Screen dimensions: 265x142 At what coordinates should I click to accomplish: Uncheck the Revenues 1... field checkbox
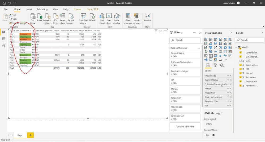pos(241,86)
